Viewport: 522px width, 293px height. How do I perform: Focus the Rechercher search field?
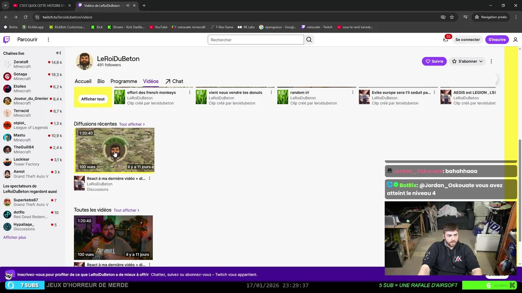coord(256,39)
